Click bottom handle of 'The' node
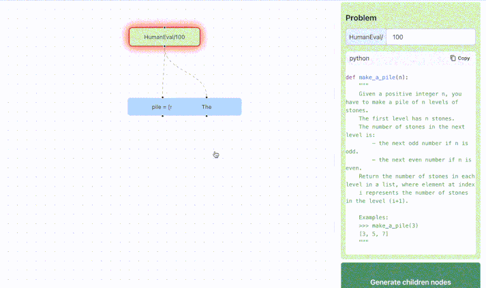The image size is (486, 288). pos(207,116)
